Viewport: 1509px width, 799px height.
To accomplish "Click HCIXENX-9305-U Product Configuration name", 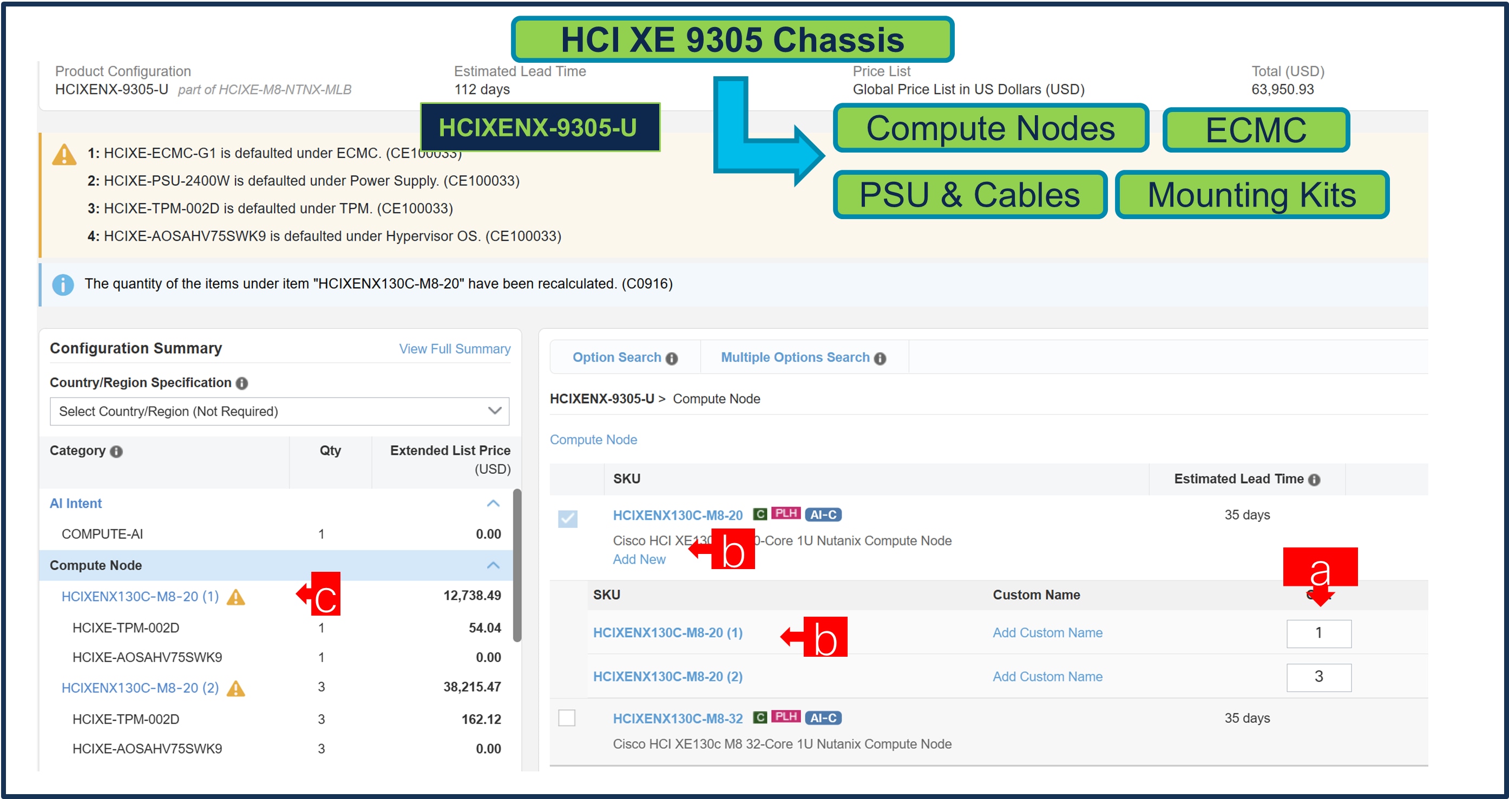I will [111, 90].
